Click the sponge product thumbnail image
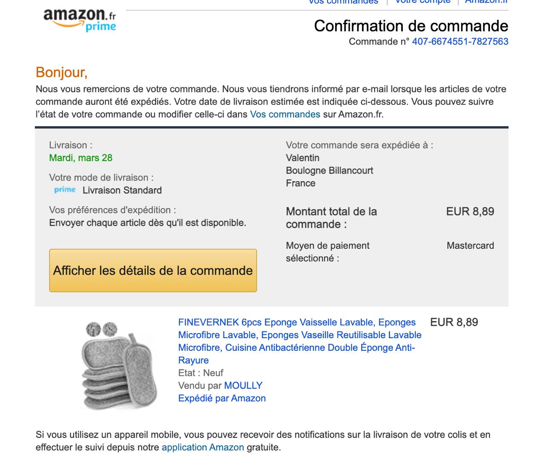Screen dimensions: 545x458 point(119,366)
